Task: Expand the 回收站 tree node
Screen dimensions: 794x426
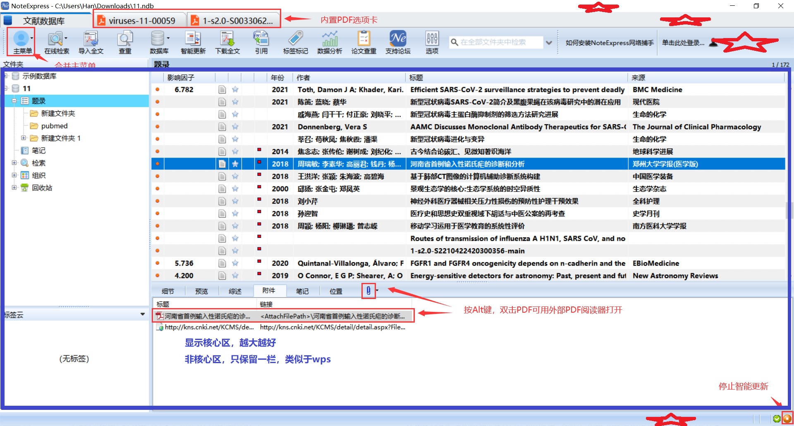Action: 14,188
